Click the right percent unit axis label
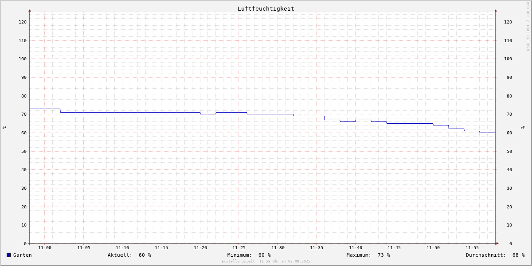 [523, 127]
